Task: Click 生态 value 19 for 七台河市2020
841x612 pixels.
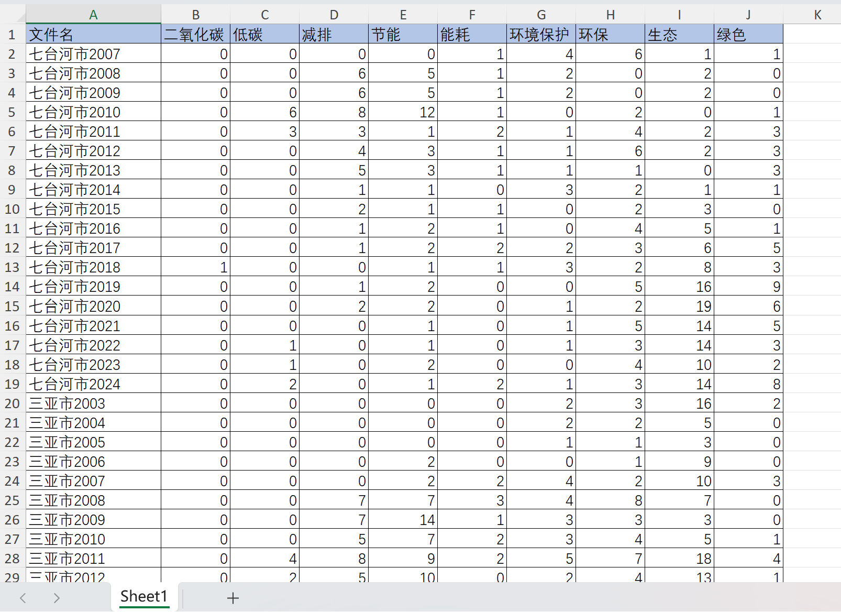Action: coord(679,306)
